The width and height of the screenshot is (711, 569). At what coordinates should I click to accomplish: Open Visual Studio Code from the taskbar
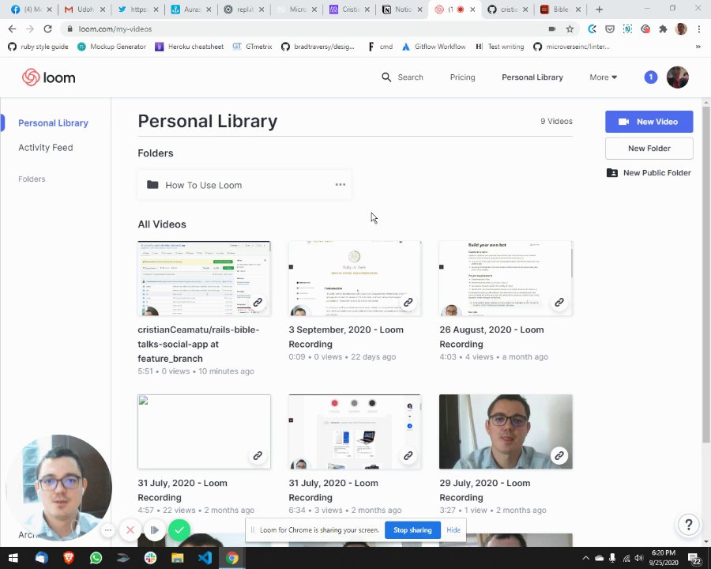point(205,558)
